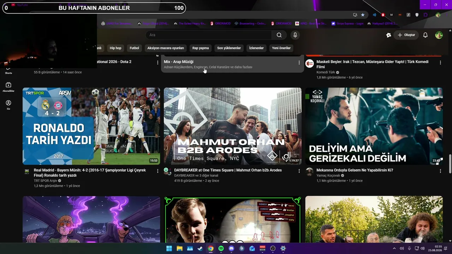The height and width of the screenshot is (254, 452).
Task: Click the shield extension icon in Chrome toolbar
Action: [417, 15]
